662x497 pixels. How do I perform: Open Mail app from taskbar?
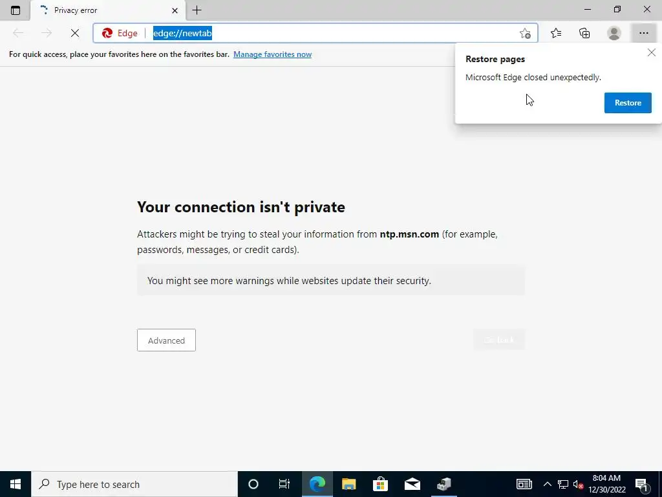(412, 484)
